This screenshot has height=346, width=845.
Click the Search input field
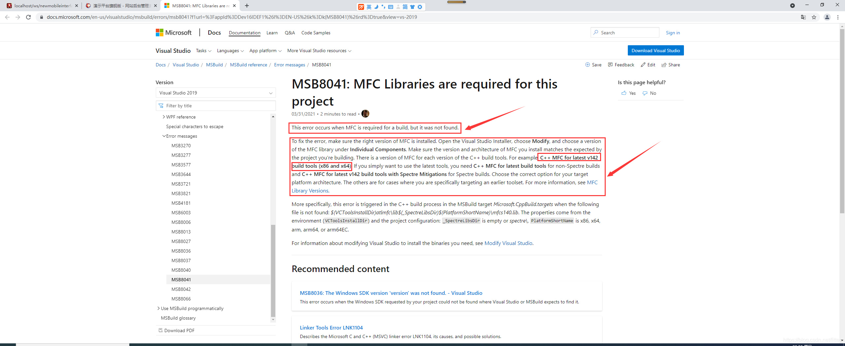click(625, 33)
